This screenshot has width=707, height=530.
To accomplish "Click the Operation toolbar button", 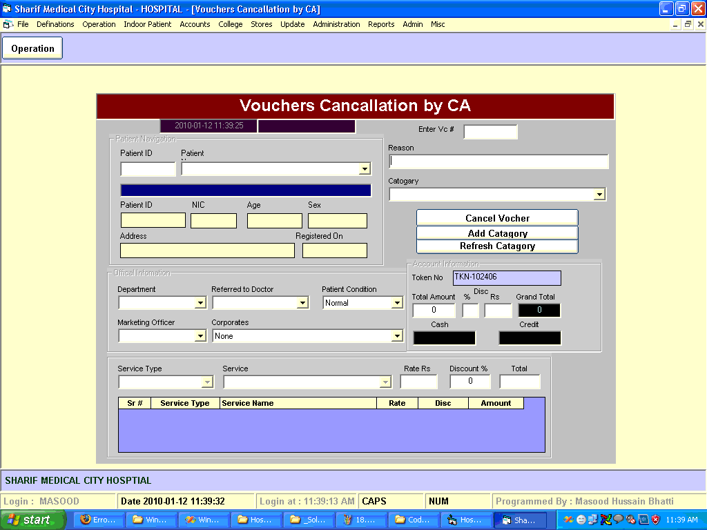I will (32, 48).
